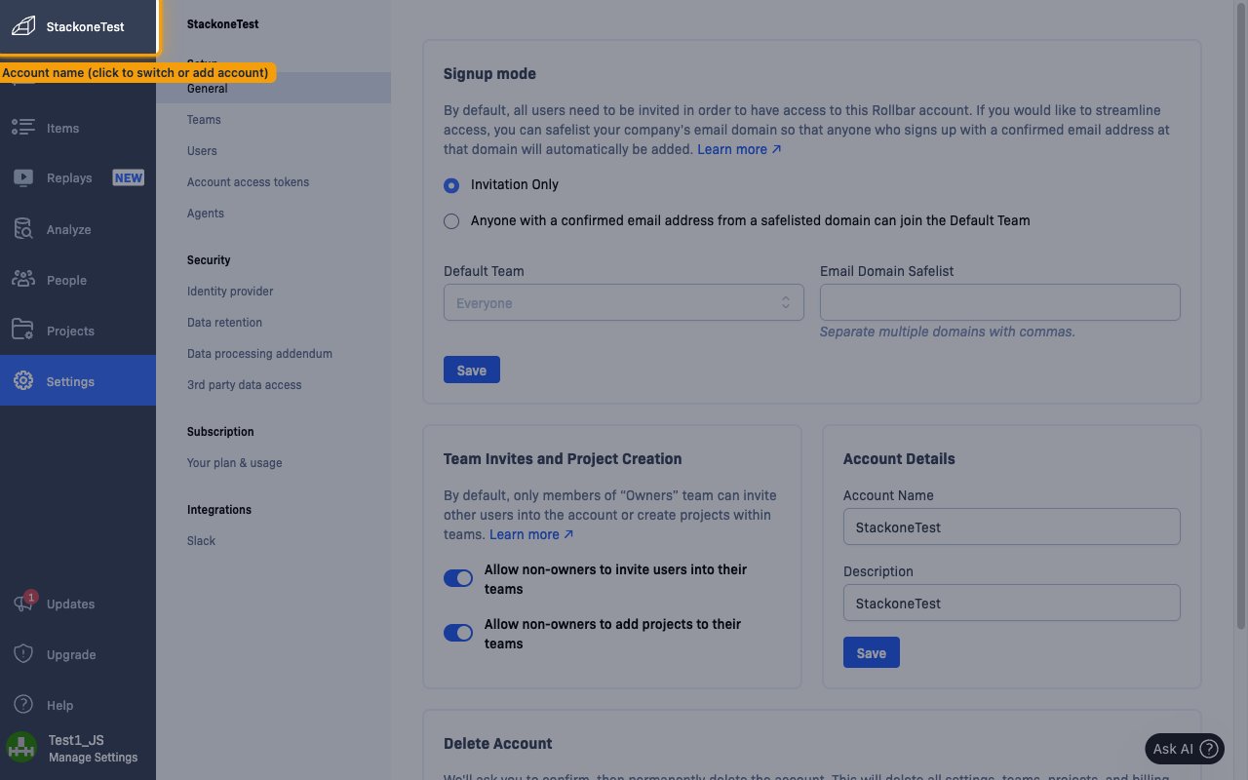1248x780 pixels.
Task: Click the Projects label in the sidebar
Action: click(x=70, y=331)
